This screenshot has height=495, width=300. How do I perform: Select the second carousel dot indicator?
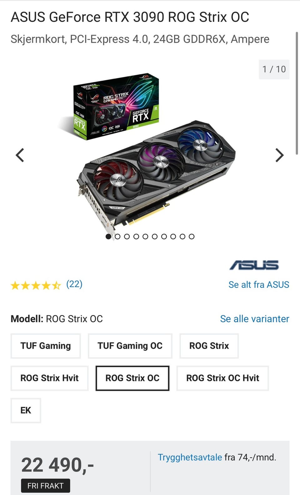(x=117, y=237)
